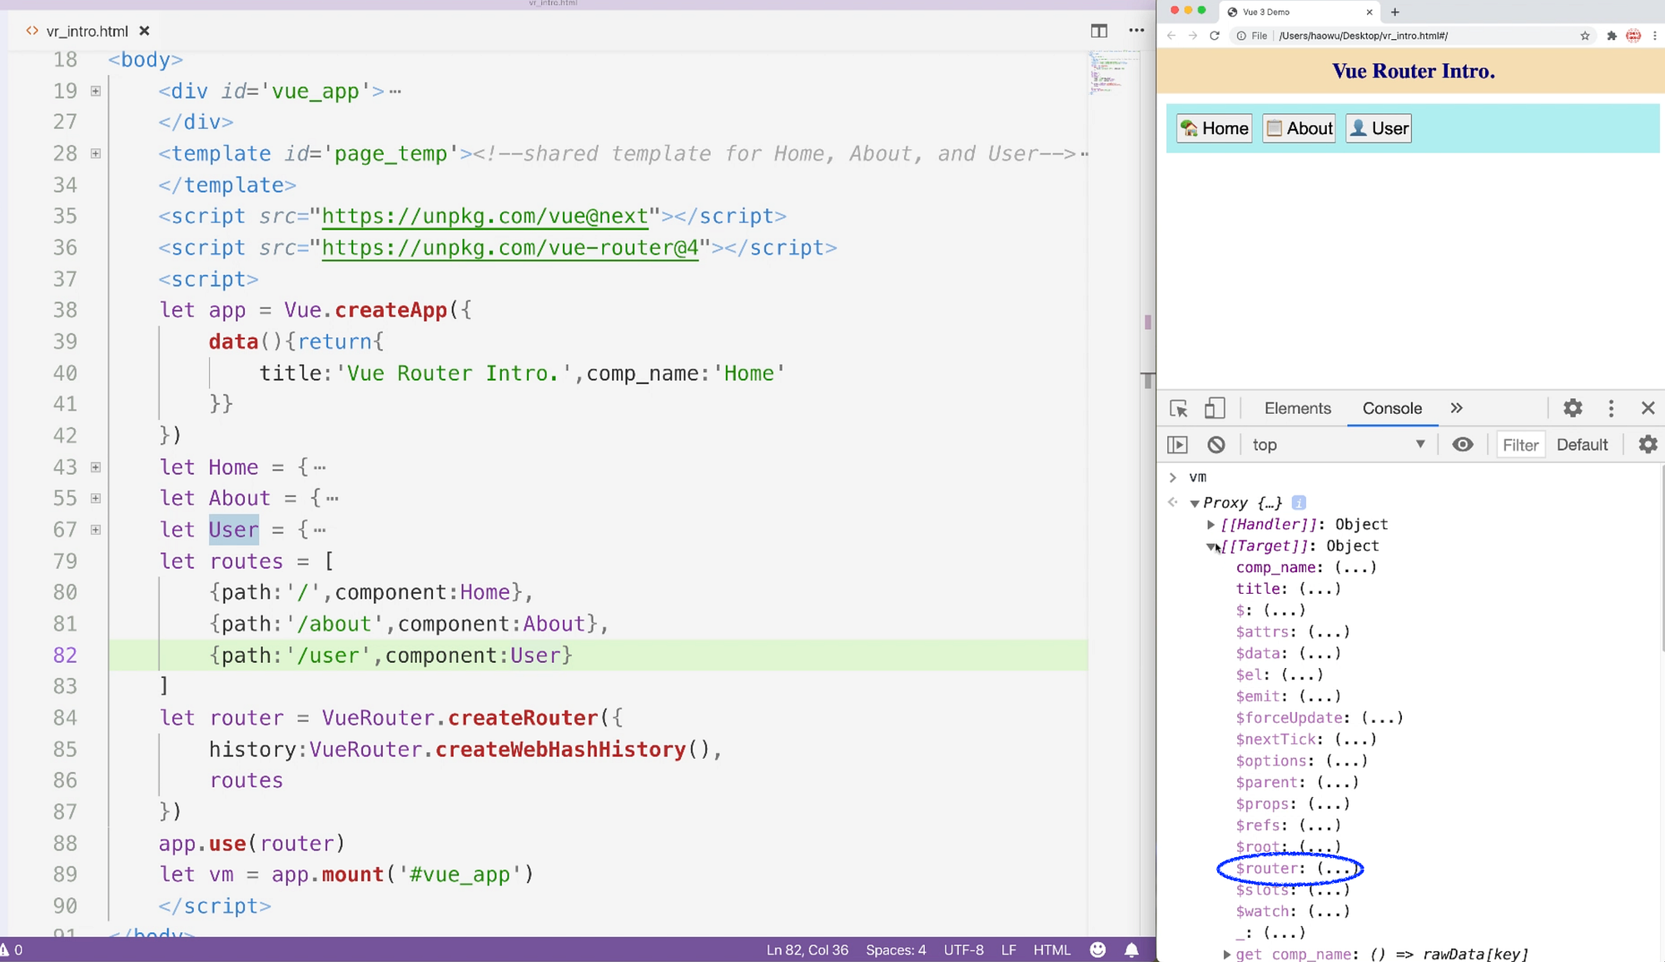Expand the [[Handler]] object entry
The width and height of the screenshot is (1665, 962).
(1211, 525)
